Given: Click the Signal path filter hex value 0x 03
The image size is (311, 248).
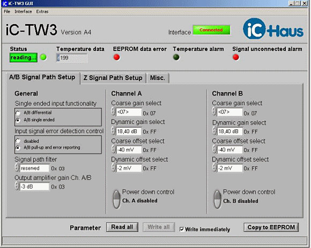Looking at the screenshot, I should click(58, 169).
